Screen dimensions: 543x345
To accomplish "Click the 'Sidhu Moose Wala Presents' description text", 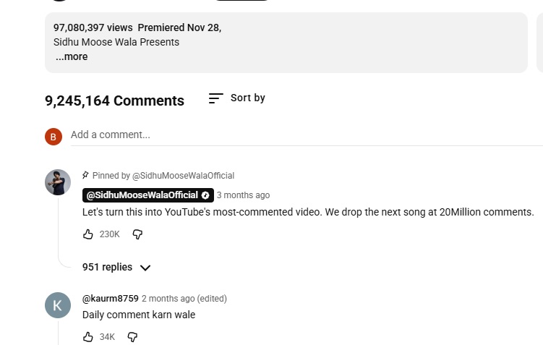I will pyautogui.click(x=116, y=42).
